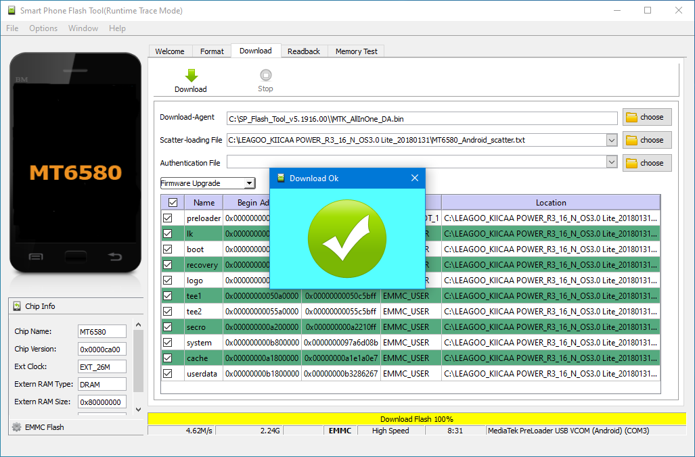Viewport: 695px width, 457px height.
Task: Click folder icon beside Authentication File choose
Action: click(x=631, y=164)
